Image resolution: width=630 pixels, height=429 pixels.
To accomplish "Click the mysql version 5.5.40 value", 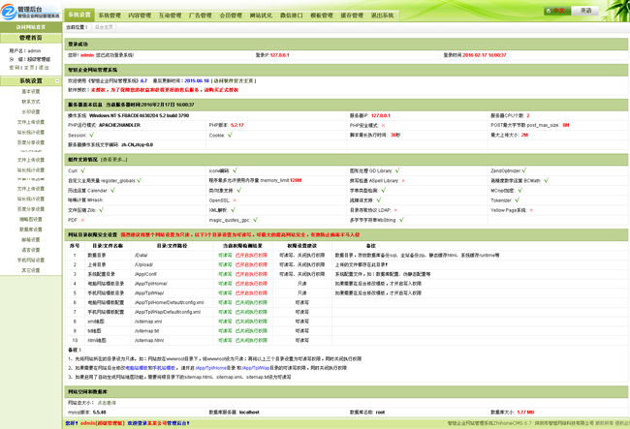I will (x=99, y=413).
